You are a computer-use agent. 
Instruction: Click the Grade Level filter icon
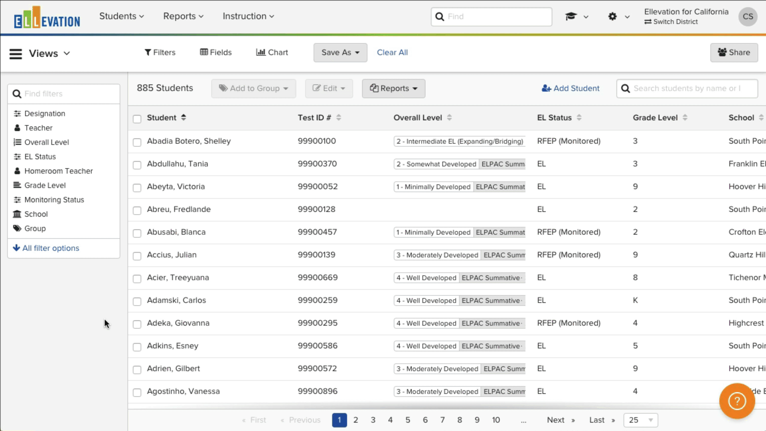[x=17, y=185]
